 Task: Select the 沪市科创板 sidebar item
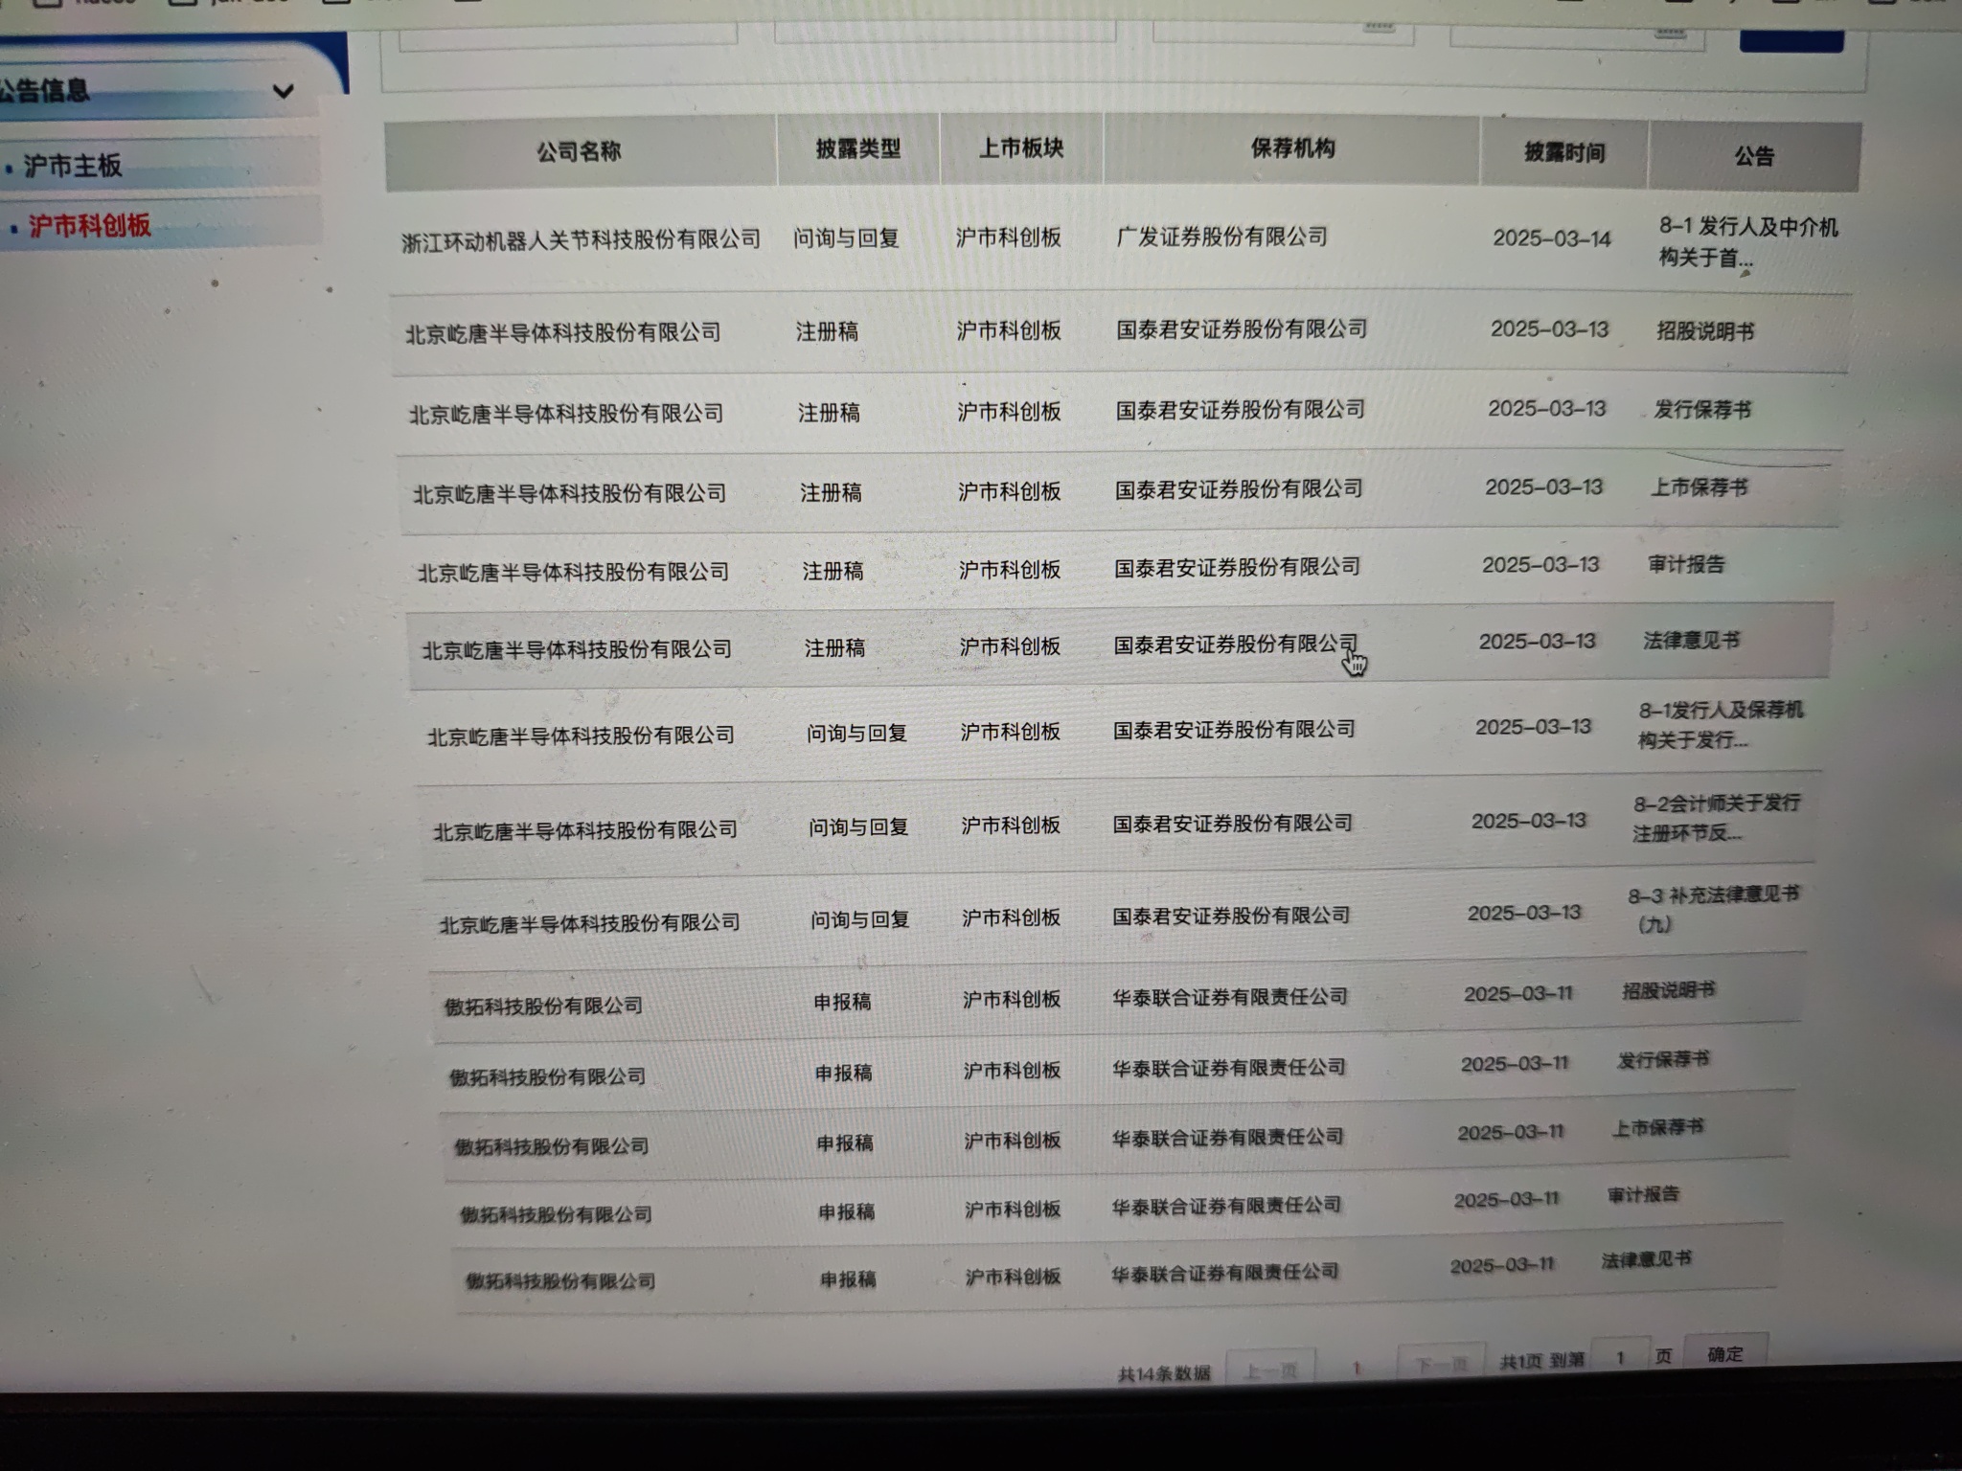tap(89, 226)
